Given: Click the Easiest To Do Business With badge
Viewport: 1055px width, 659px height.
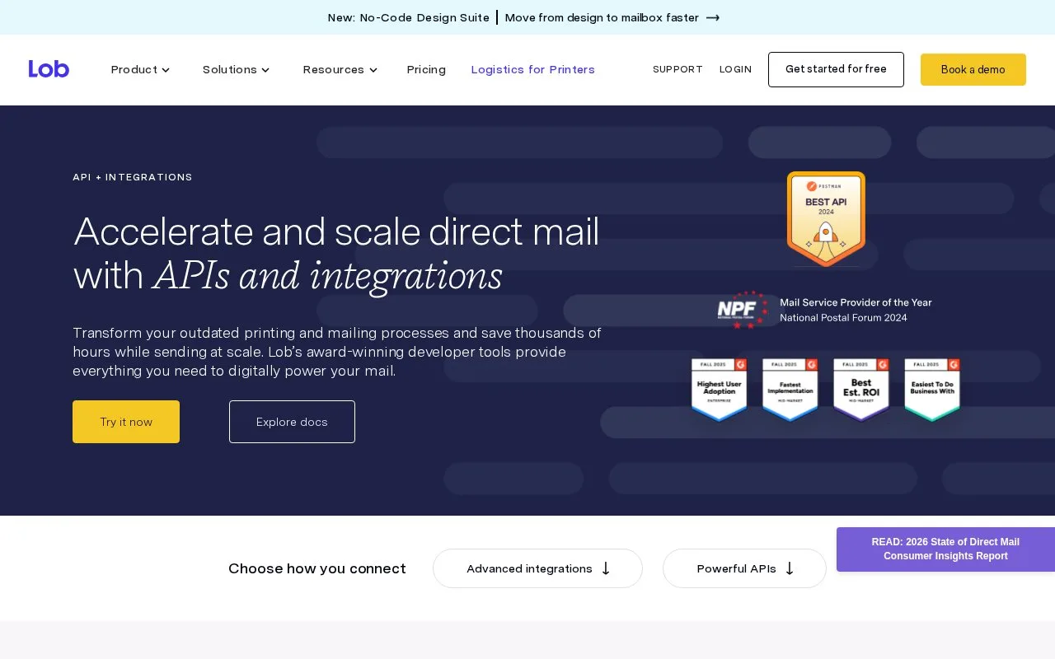Looking at the screenshot, I should point(932,390).
